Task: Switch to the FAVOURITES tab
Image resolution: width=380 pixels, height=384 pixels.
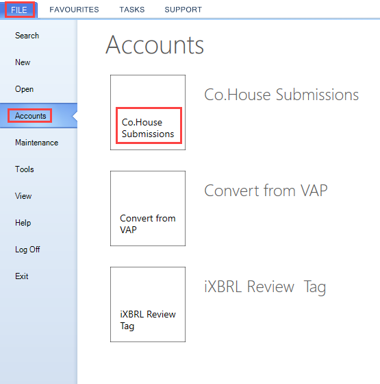Action: click(74, 10)
